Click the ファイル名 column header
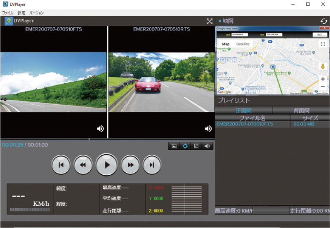 coord(252,118)
